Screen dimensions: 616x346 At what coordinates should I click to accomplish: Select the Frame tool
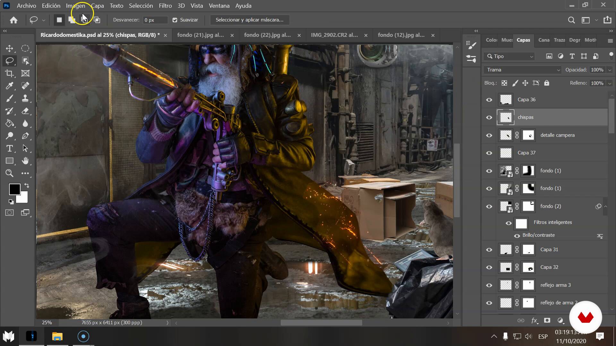coord(25,73)
